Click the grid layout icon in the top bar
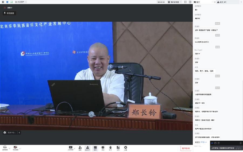Viewport: 243px width, 152px height. 185,2
